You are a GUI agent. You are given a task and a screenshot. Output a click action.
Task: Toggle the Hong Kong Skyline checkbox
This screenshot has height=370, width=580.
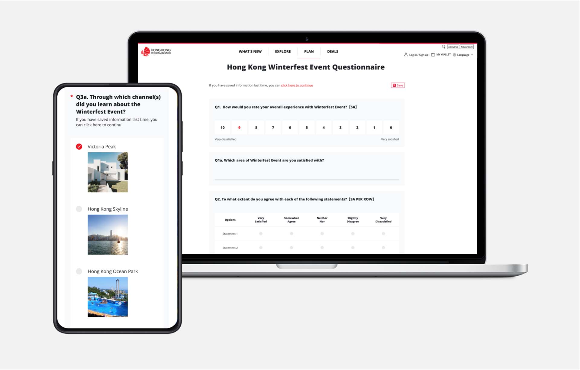(79, 209)
